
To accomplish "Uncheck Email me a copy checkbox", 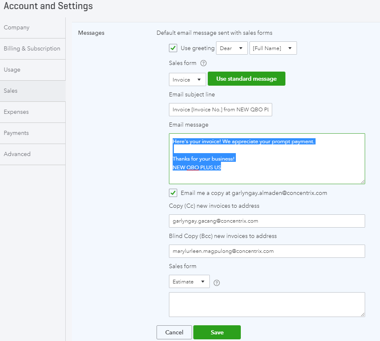I will click(173, 193).
